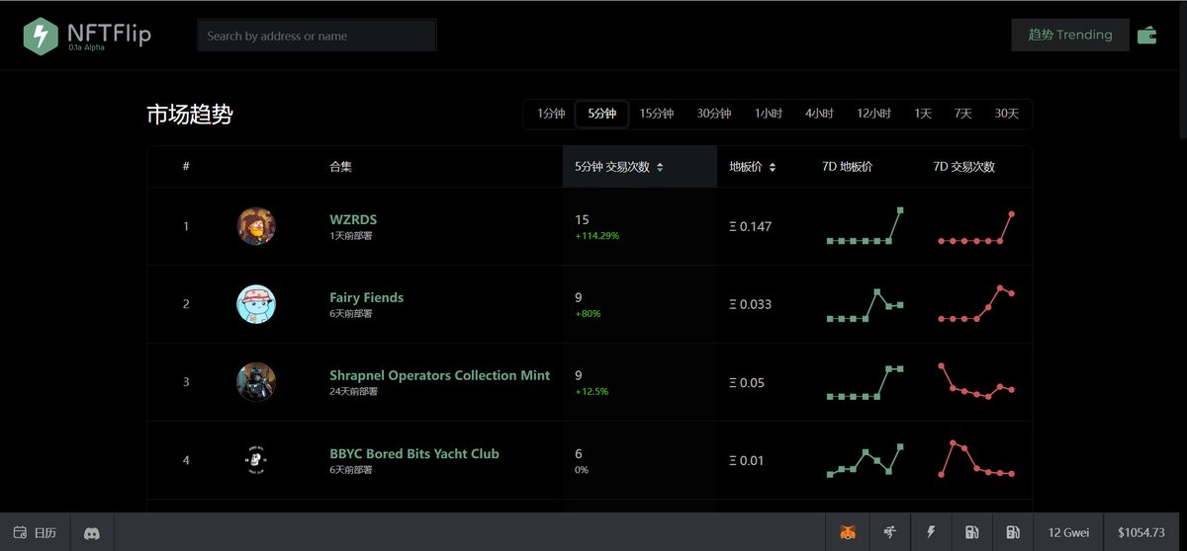
Task: Click the +80% change value
Action: click(588, 314)
